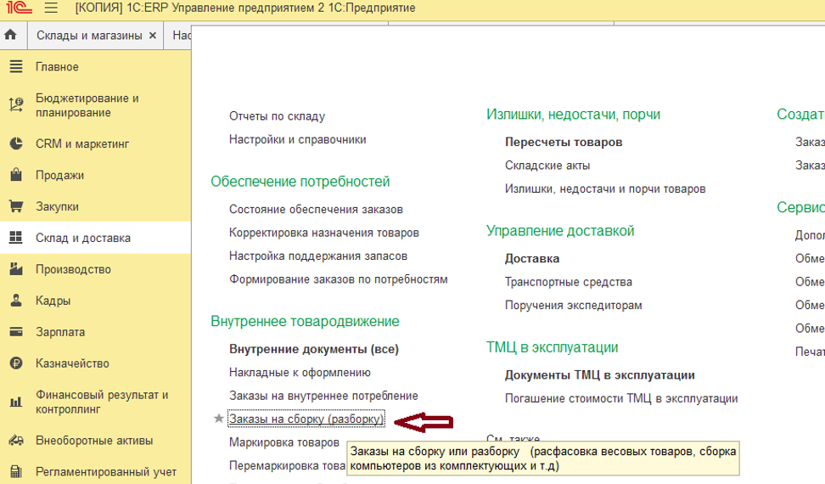Click the CRM и маркетинг pie icon
The image size is (825, 484).
16,144
